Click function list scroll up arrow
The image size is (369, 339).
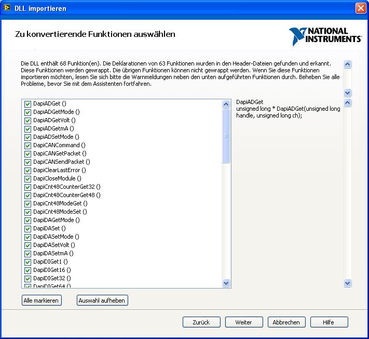pyautogui.click(x=226, y=104)
